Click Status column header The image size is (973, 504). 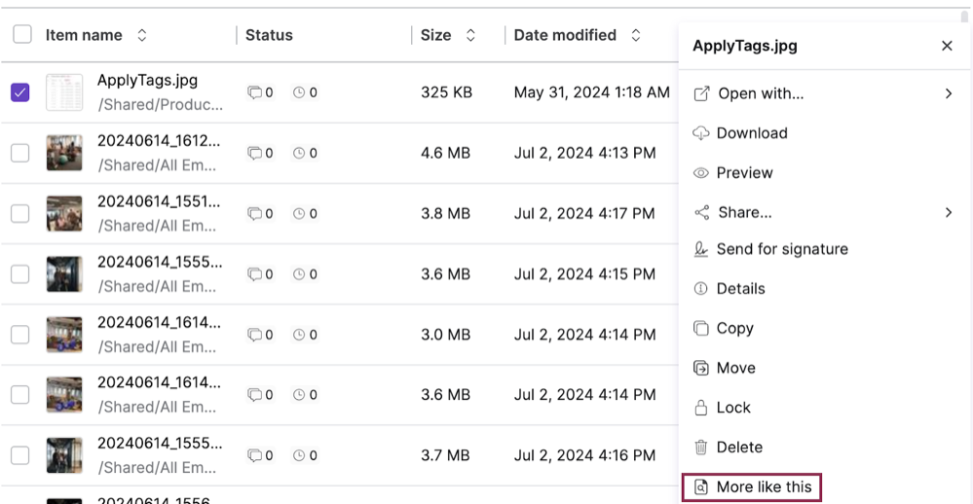tap(269, 35)
